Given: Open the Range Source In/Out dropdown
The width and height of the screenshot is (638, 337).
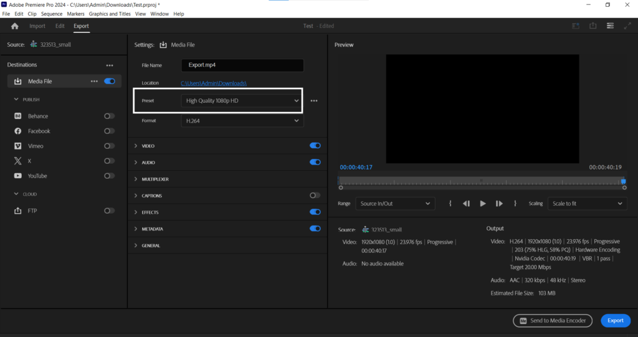Looking at the screenshot, I should [x=395, y=204].
